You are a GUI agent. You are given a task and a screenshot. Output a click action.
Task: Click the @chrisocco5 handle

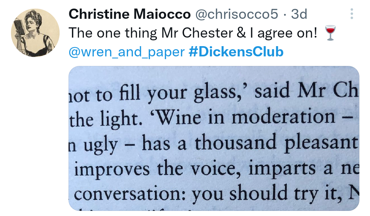click(x=236, y=14)
